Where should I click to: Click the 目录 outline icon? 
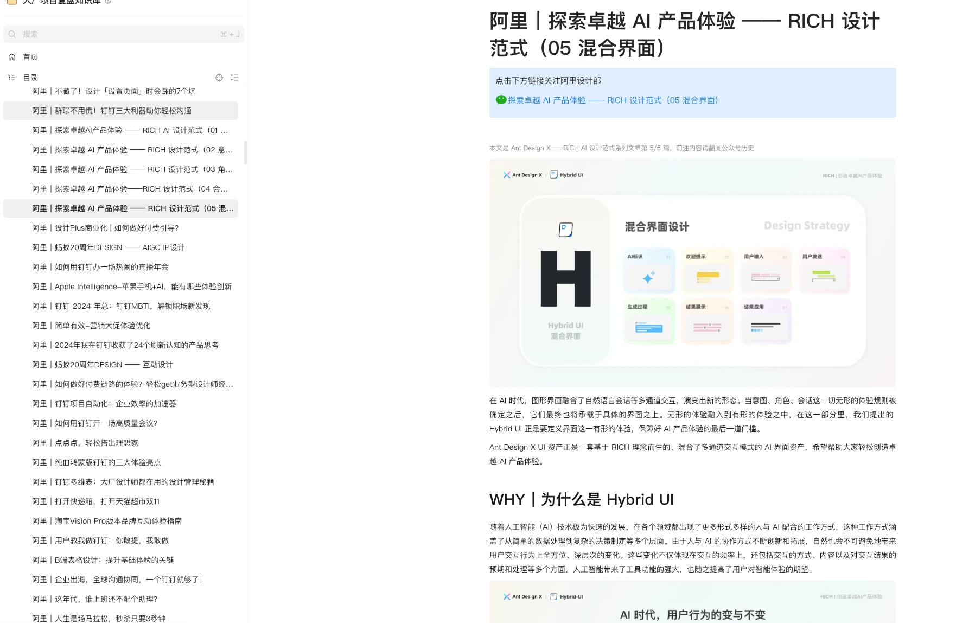click(11, 78)
